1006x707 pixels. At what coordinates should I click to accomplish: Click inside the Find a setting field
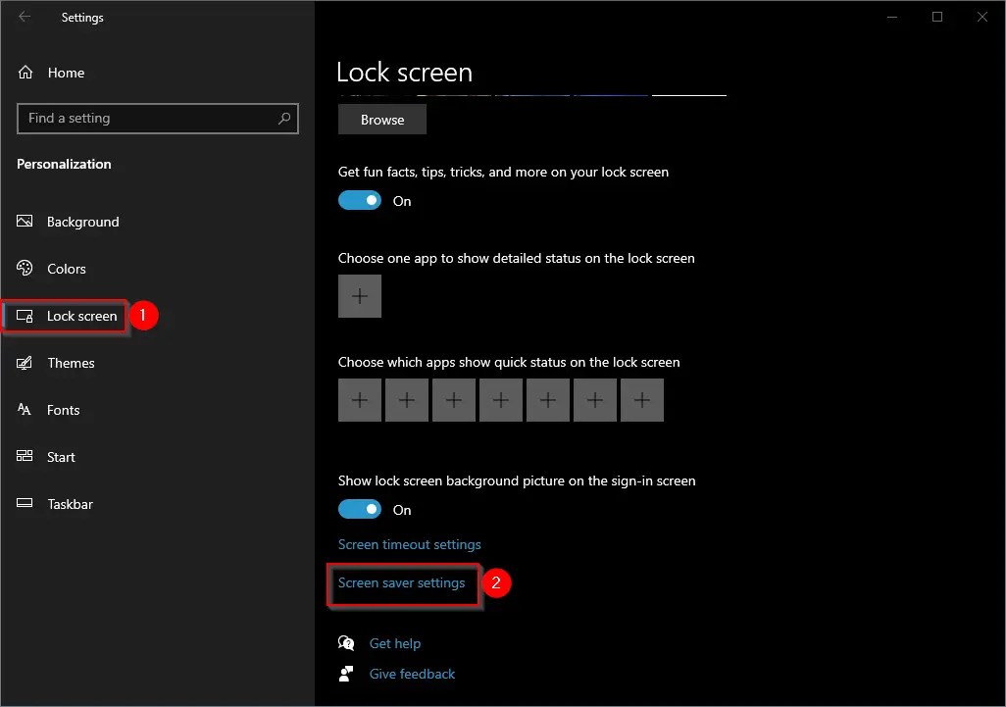click(x=147, y=118)
